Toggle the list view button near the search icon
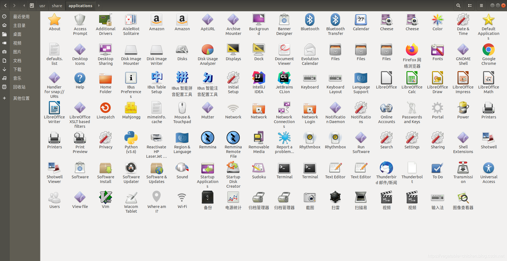Screen dimensions: 507x261 [x=470, y=5]
